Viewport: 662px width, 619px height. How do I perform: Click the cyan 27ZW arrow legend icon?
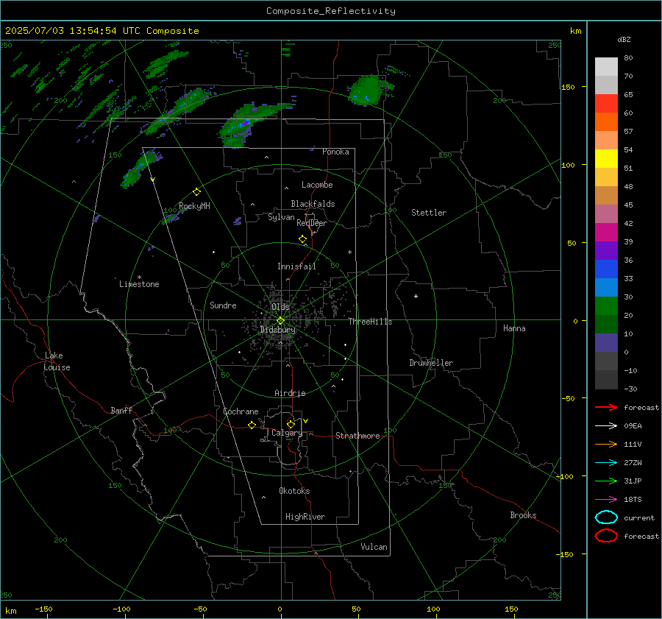[606, 463]
